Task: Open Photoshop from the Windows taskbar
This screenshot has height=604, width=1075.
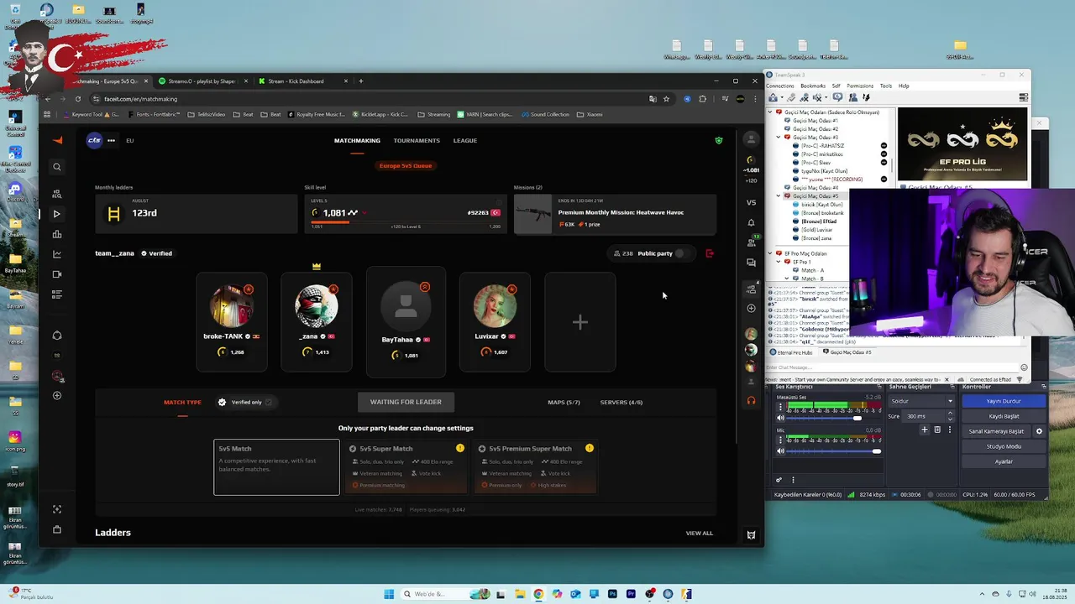Action: (x=612, y=594)
